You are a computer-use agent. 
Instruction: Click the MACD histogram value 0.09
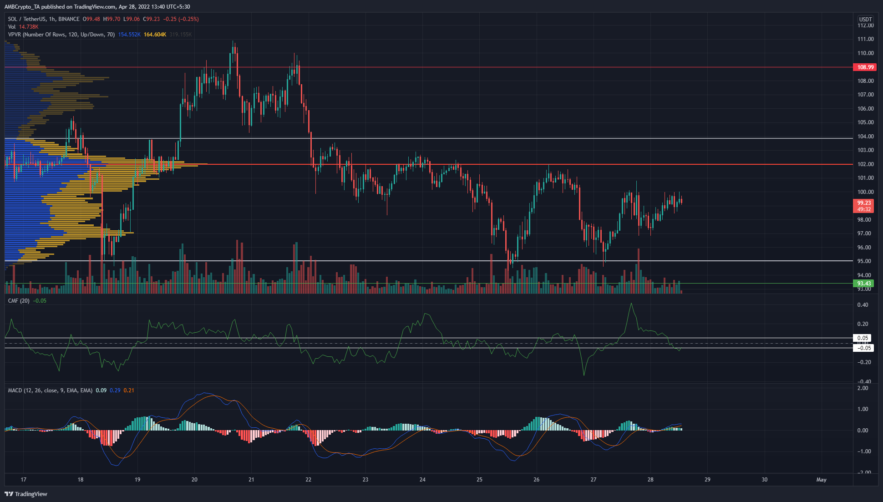(x=101, y=390)
